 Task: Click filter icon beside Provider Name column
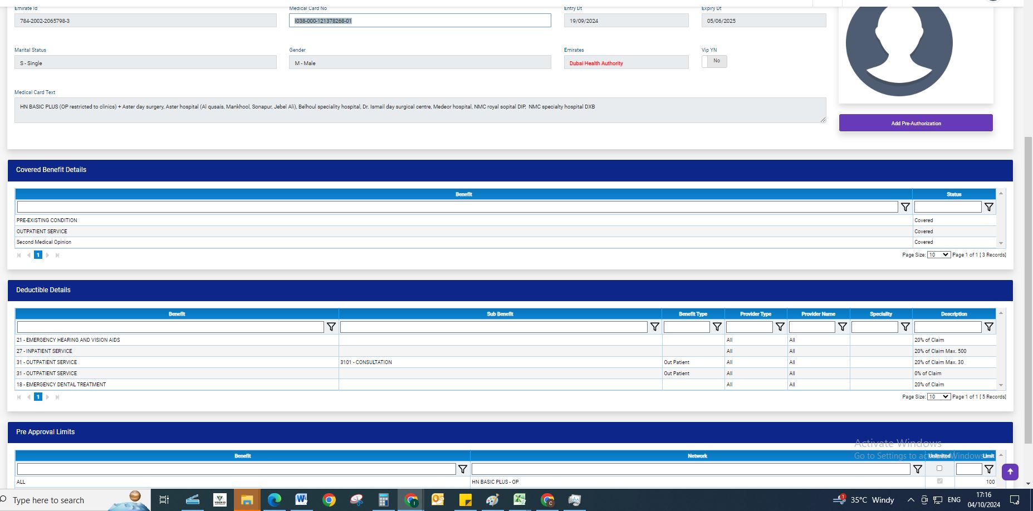click(843, 327)
